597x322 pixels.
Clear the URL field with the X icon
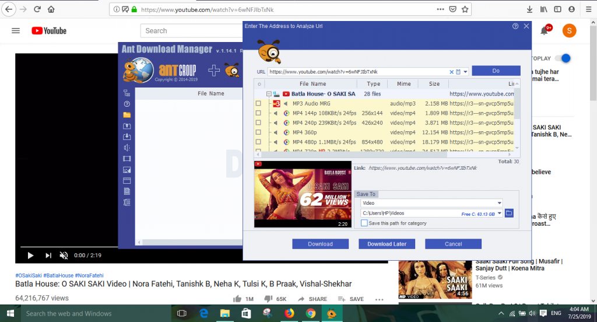pyautogui.click(x=452, y=72)
